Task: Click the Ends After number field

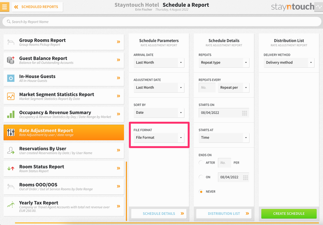Action: [224, 163]
